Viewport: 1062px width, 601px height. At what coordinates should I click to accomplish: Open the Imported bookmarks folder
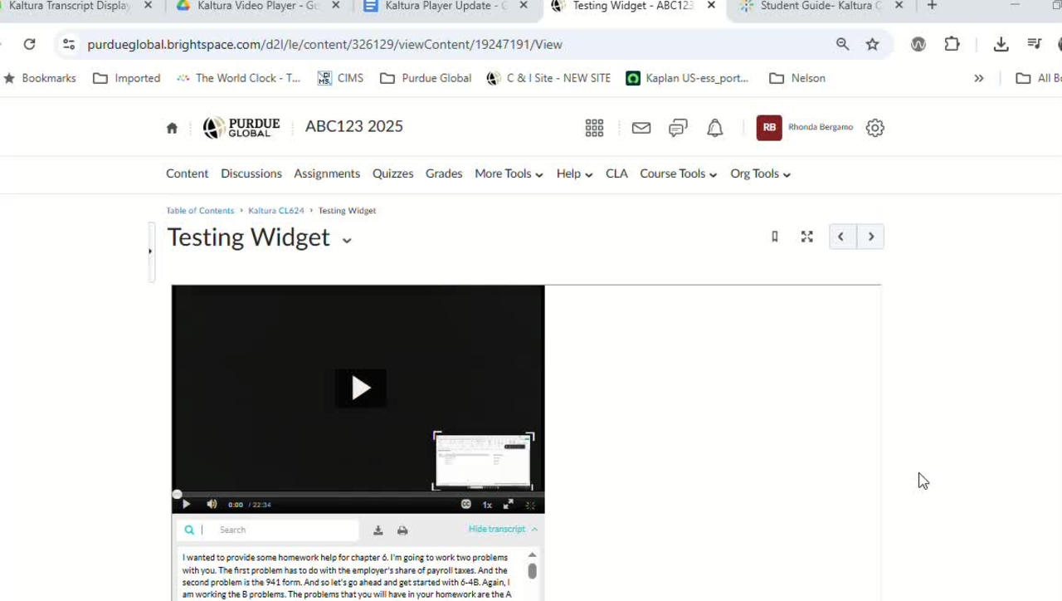tap(126, 78)
